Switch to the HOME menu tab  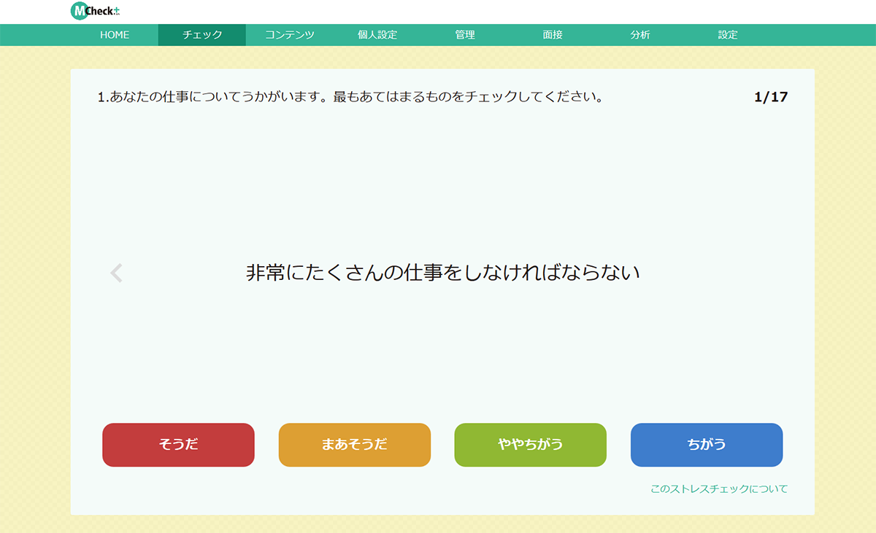click(x=115, y=34)
